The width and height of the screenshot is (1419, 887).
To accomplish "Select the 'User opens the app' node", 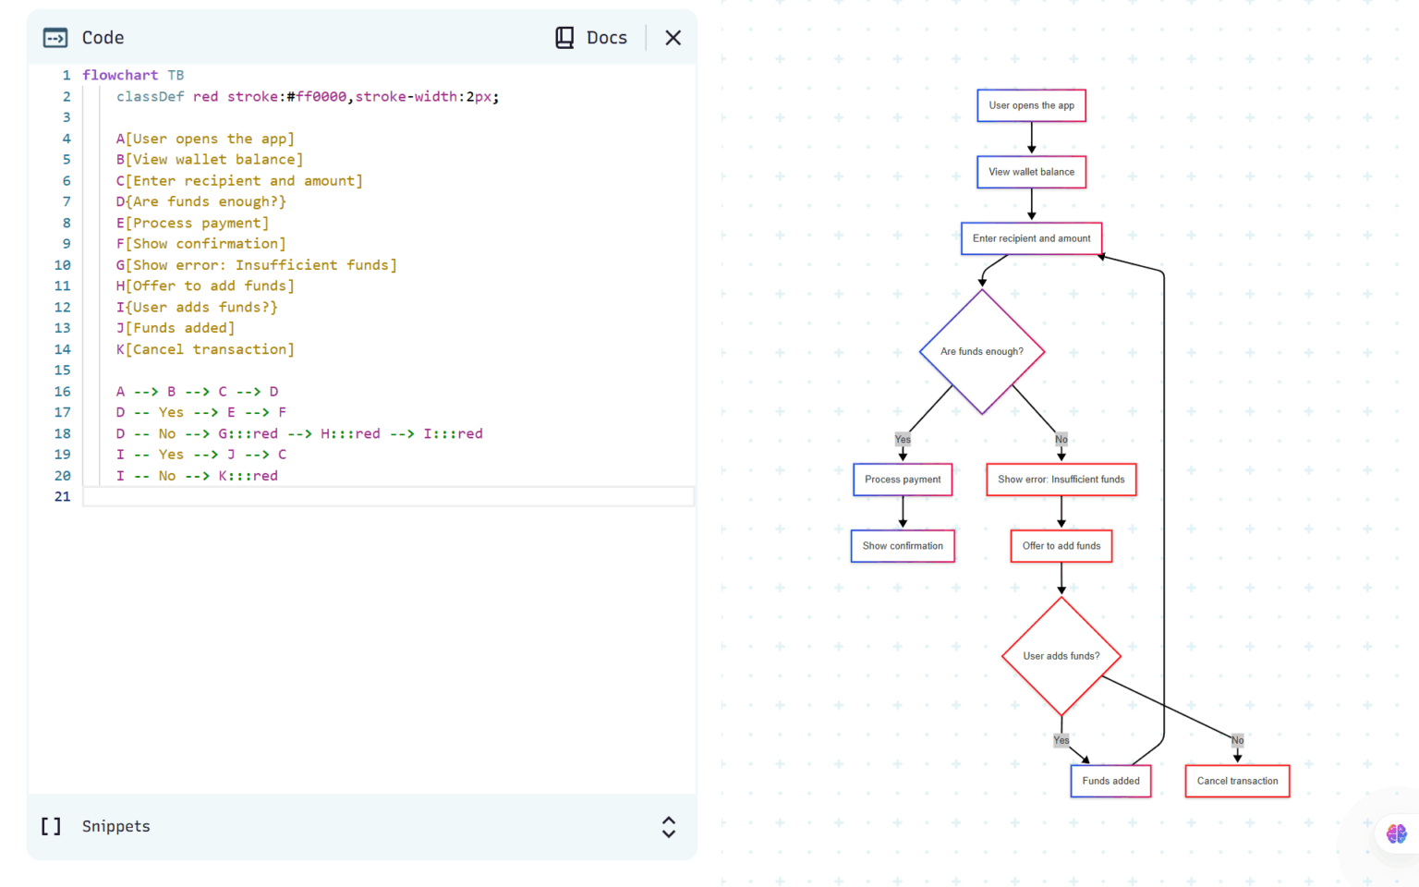I will (x=1031, y=105).
